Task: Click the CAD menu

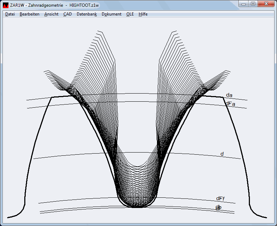Action: pyautogui.click(x=68, y=14)
